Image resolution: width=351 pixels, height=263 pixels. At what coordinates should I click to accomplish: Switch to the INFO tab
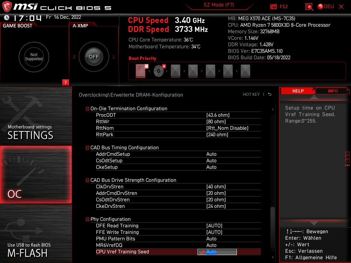pyautogui.click(x=332, y=91)
